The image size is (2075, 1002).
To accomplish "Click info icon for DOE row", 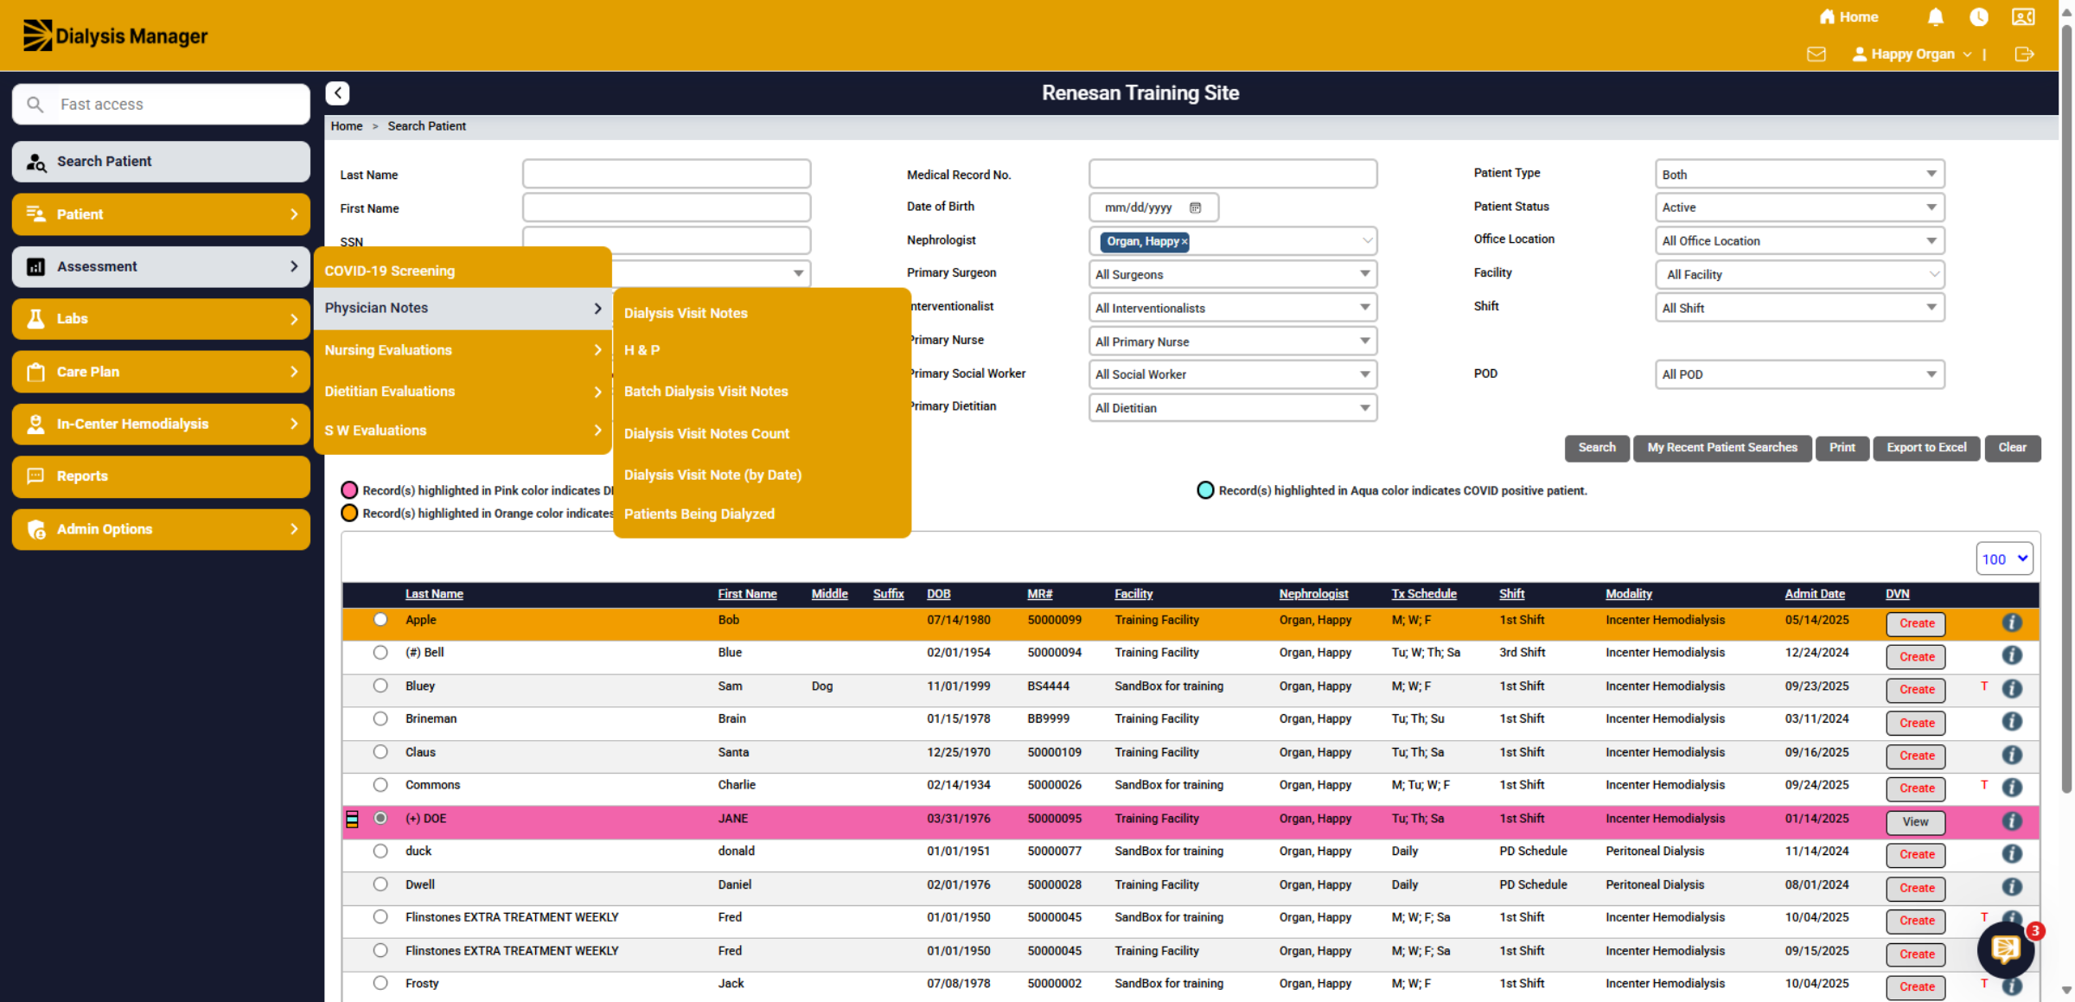I will (2013, 820).
